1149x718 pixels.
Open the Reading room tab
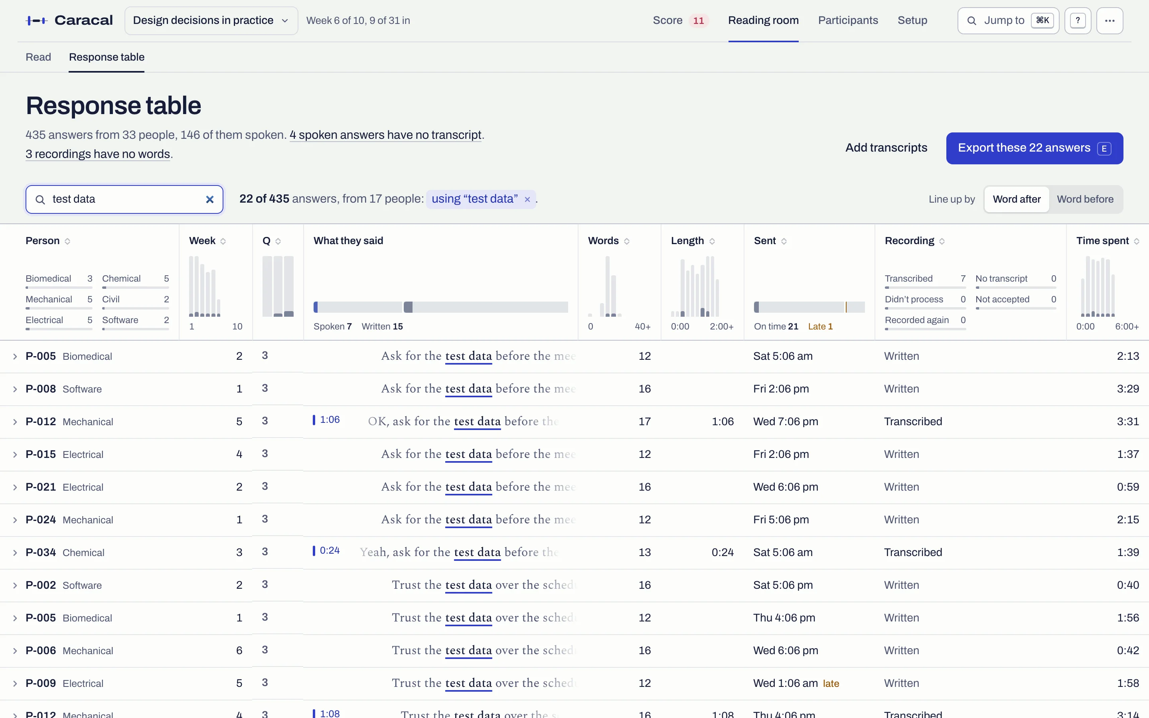coord(763,20)
